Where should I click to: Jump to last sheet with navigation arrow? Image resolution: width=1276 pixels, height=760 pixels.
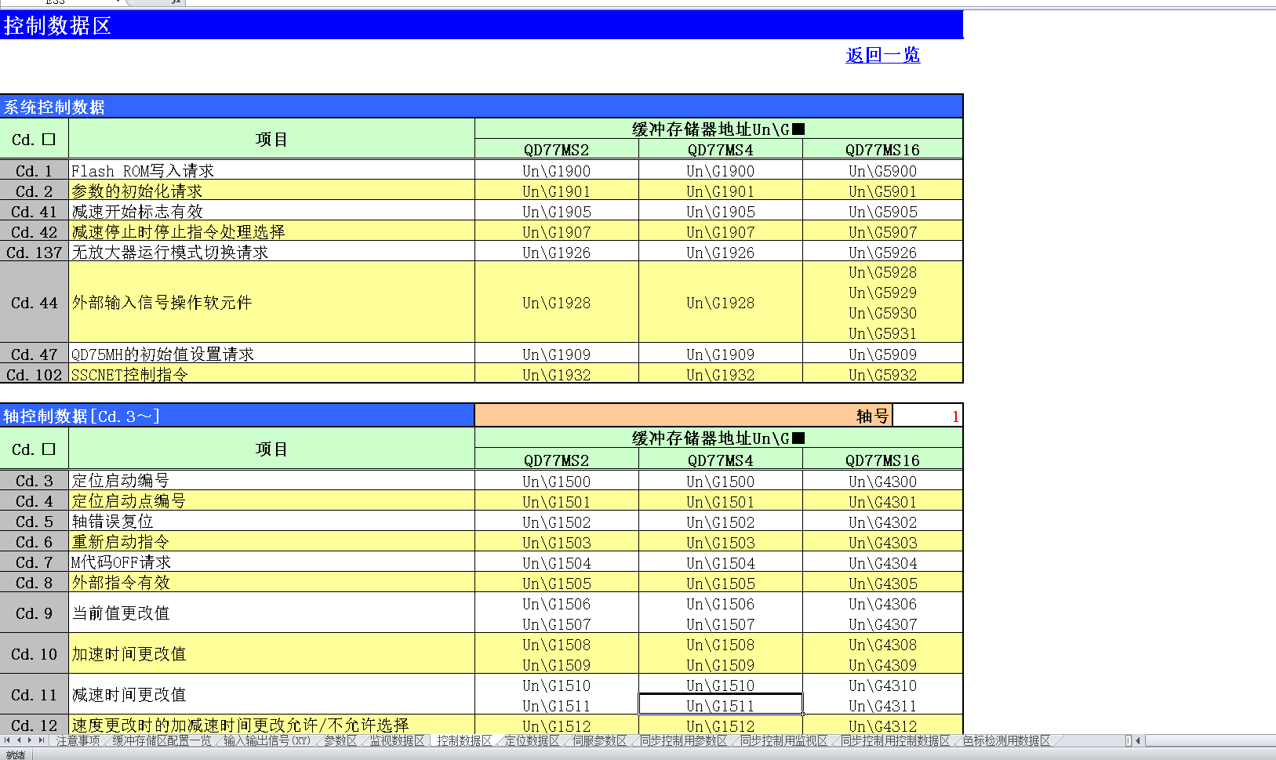pyautogui.click(x=42, y=740)
